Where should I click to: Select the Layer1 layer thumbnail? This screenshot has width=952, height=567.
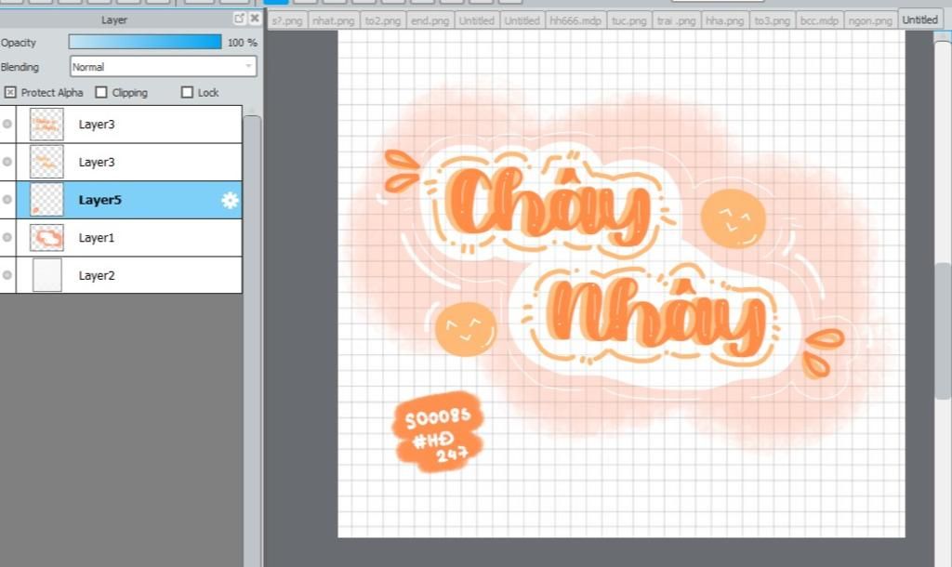pyautogui.click(x=46, y=237)
